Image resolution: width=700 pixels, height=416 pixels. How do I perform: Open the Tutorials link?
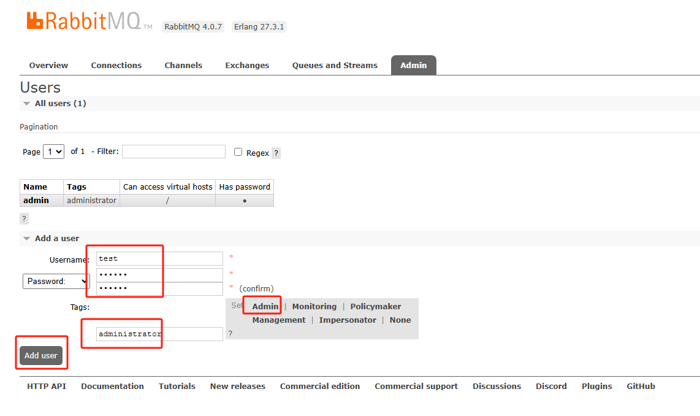177,386
